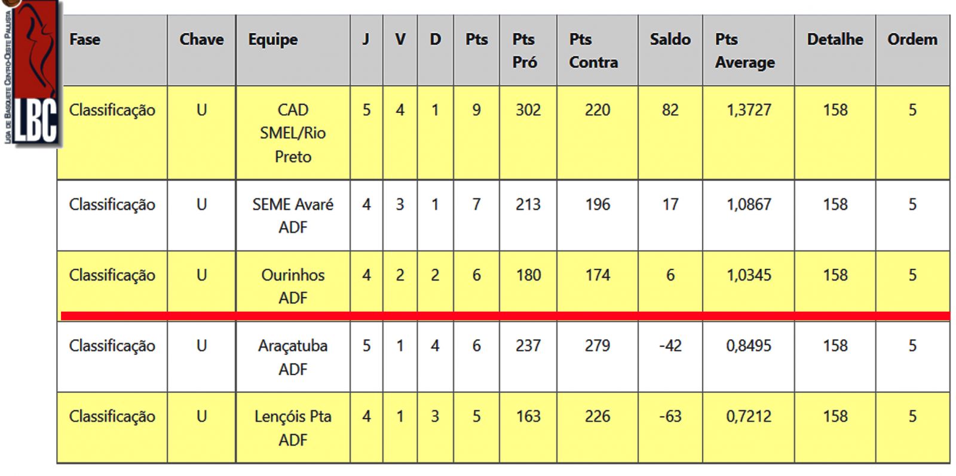This screenshot has width=956, height=476.
Task: Click the Saldo column header
Action: 670,40
